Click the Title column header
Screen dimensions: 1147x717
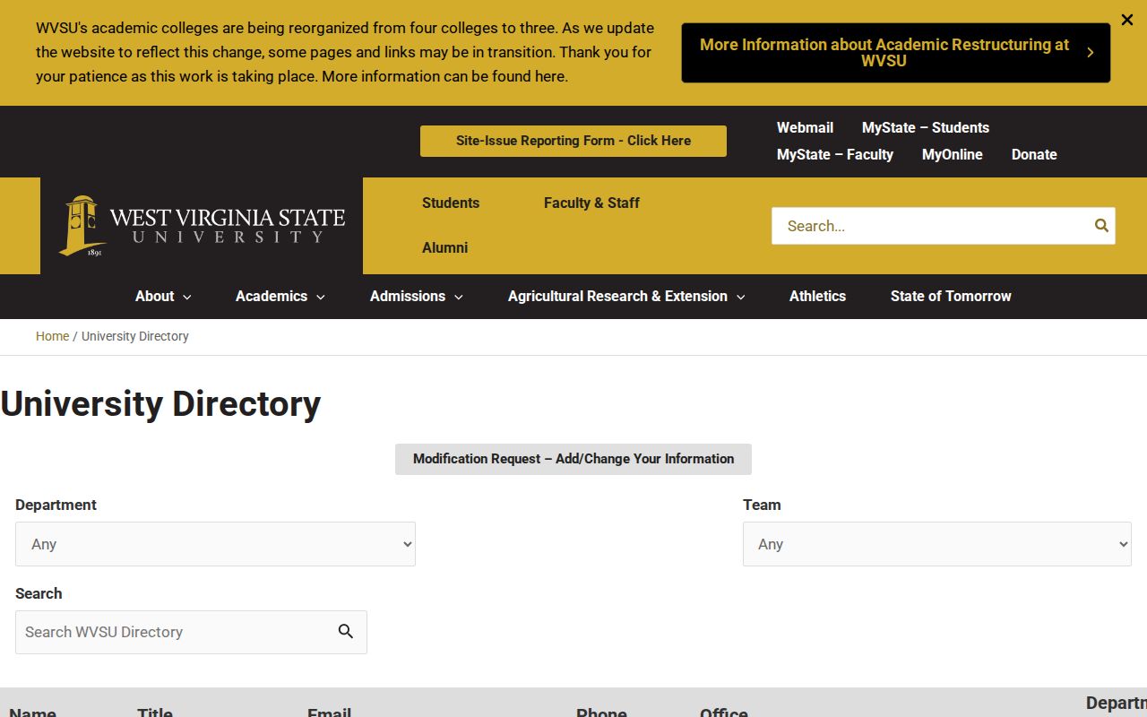(155, 711)
